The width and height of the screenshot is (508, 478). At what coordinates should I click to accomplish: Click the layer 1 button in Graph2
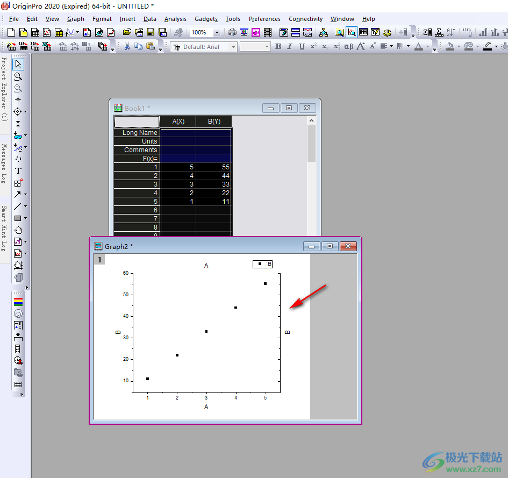99,260
